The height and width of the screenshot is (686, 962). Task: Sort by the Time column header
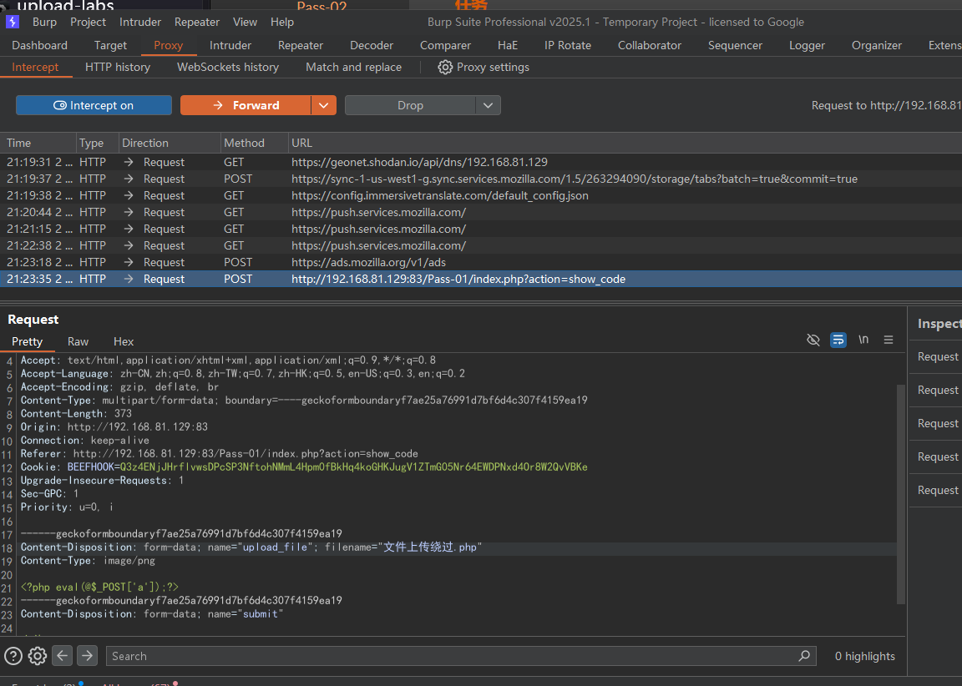pos(38,143)
